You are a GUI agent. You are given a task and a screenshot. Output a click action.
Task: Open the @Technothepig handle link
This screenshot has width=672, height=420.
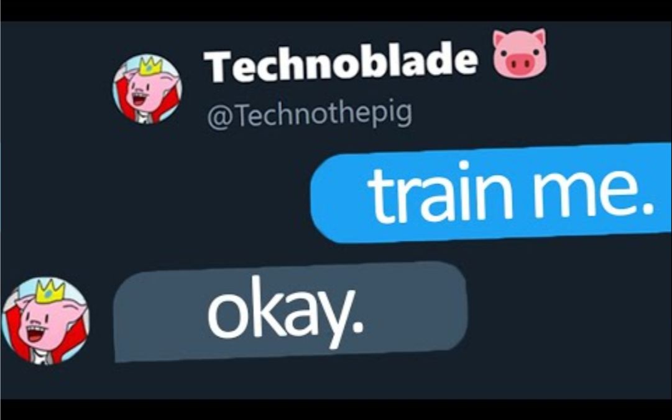tap(310, 114)
